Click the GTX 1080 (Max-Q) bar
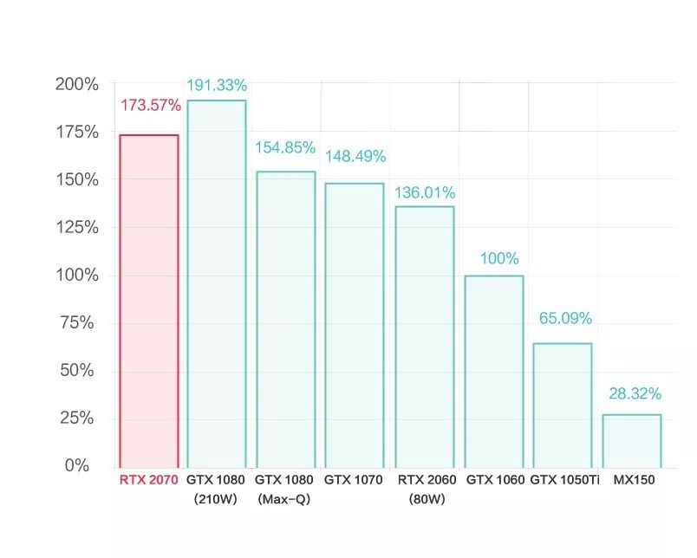Image resolution: width=697 pixels, height=558 pixels. (286, 320)
